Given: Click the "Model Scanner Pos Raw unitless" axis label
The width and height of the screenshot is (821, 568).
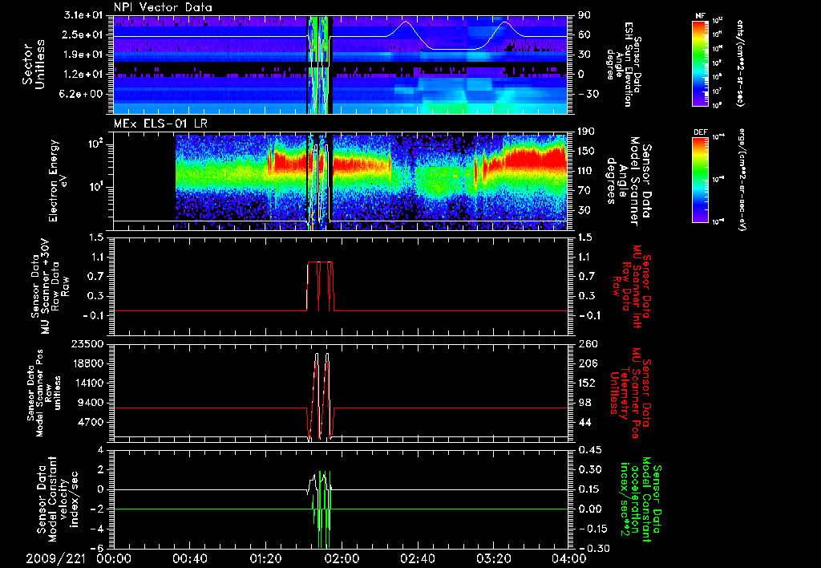Looking at the screenshot, I should tap(45, 393).
